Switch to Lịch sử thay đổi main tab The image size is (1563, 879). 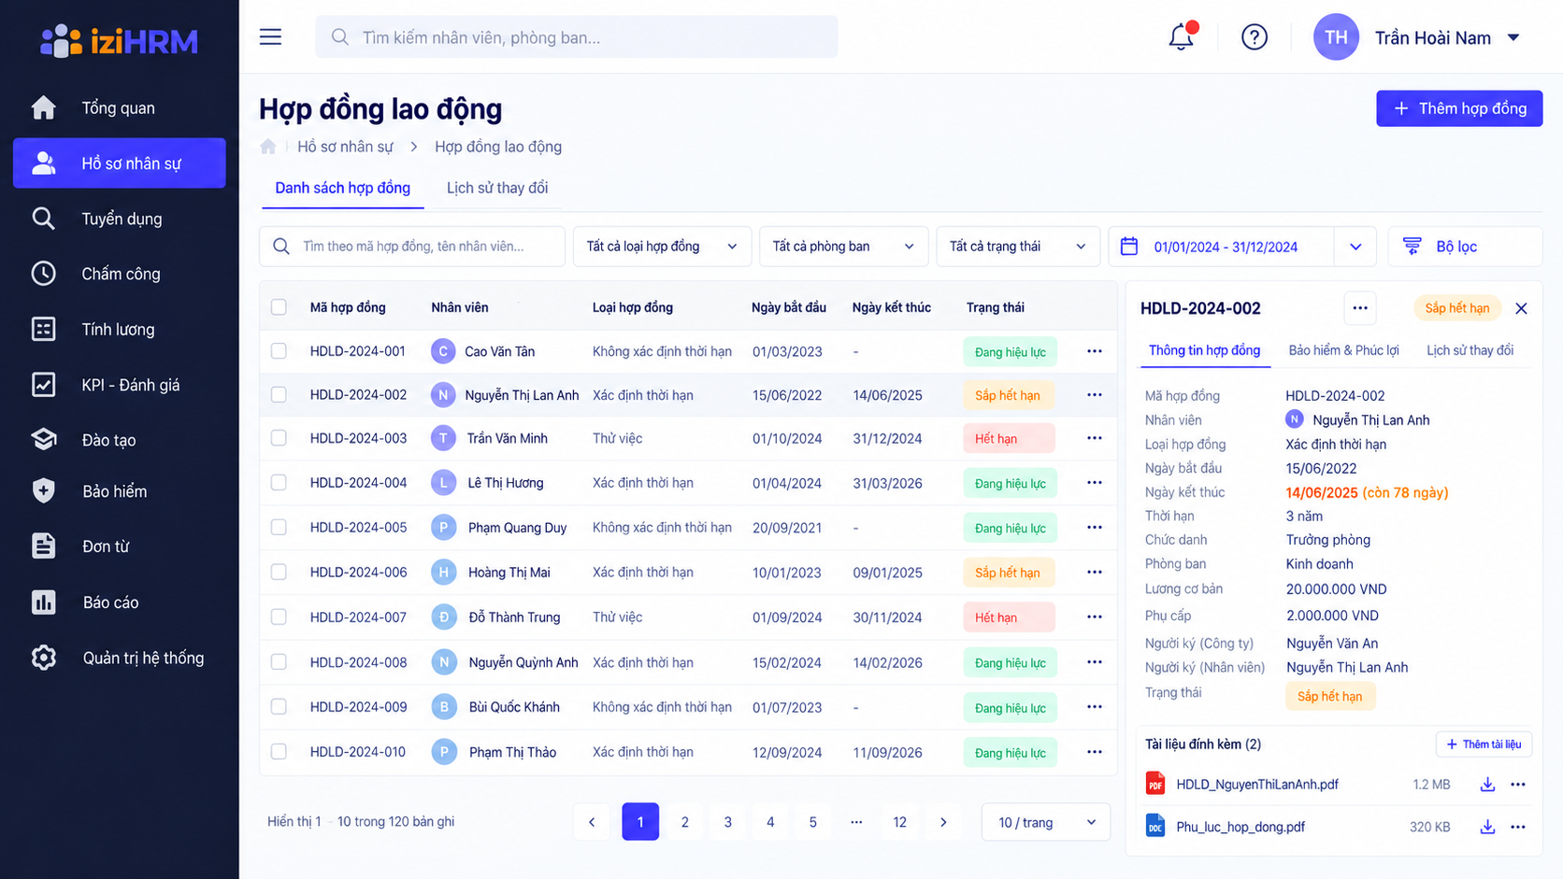pyautogui.click(x=497, y=188)
